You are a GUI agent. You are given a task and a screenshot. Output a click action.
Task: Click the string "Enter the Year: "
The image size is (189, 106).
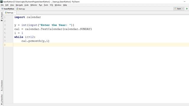[x=55, y=25]
